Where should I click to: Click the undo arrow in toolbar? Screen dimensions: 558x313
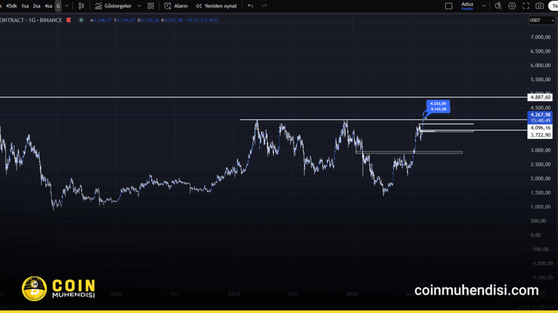[x=250, y=6]
